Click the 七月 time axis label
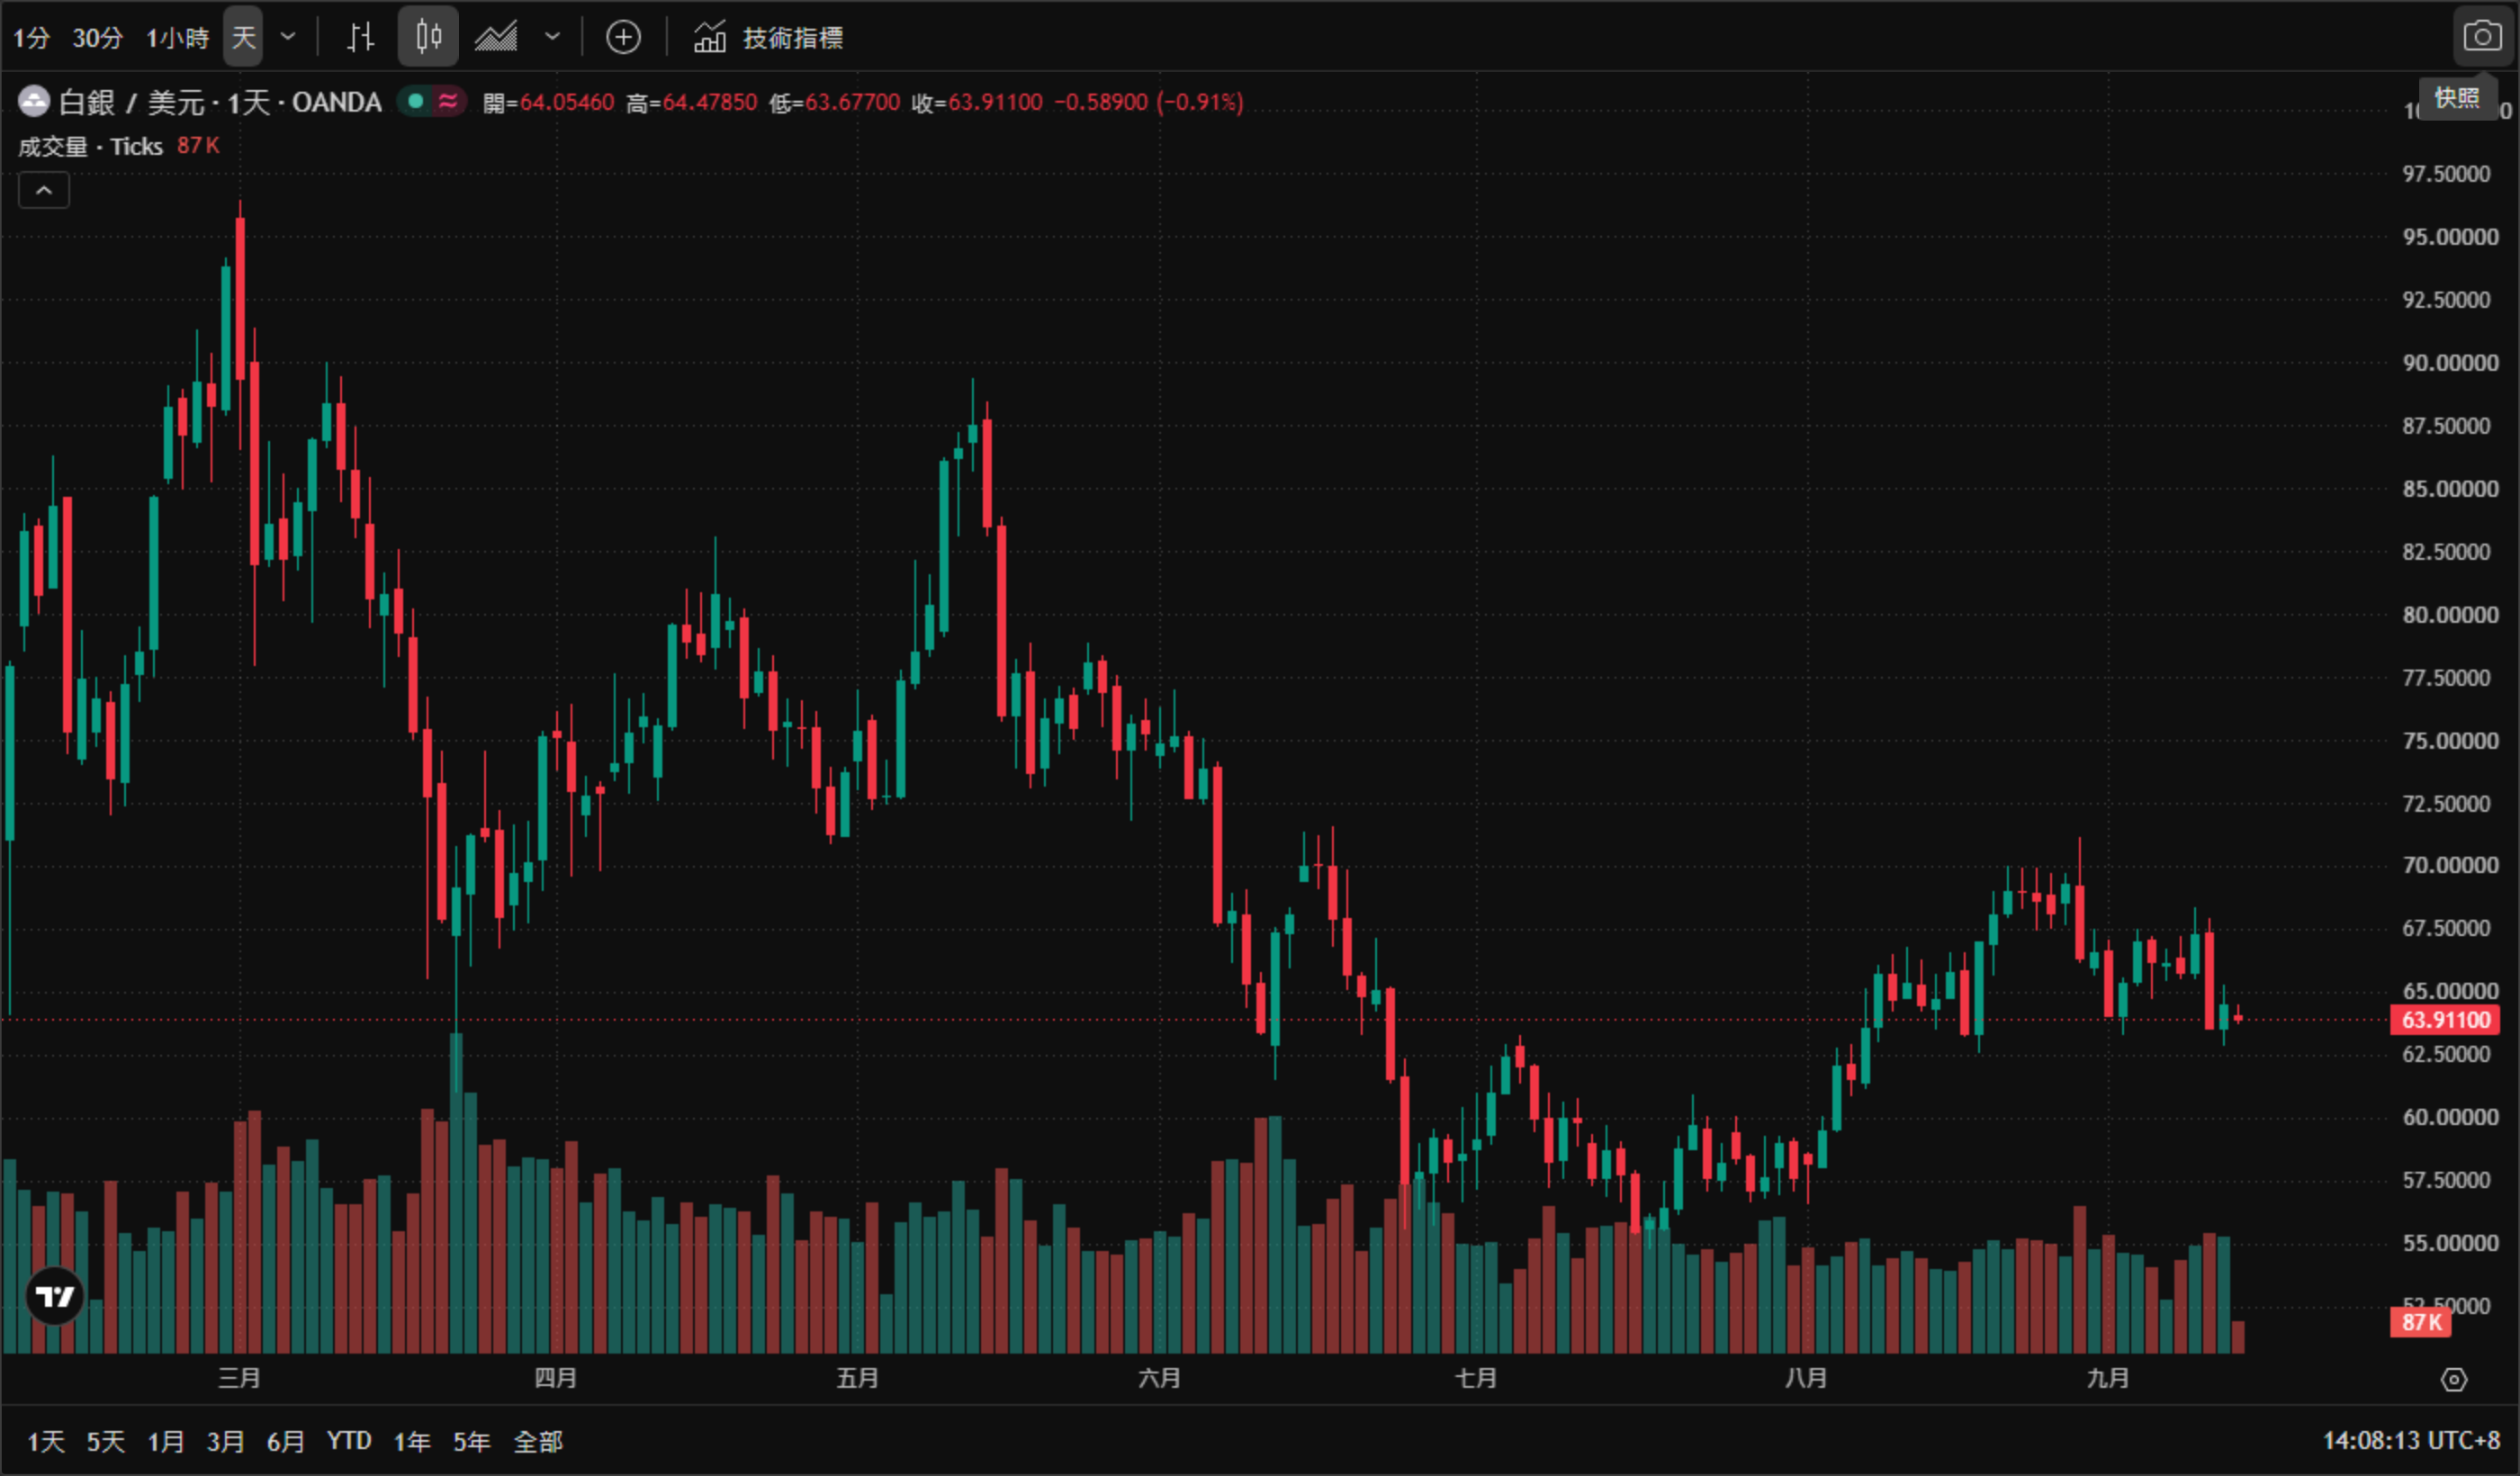Image resolution: width=2520 pixels, height=1476 pixels. [1475, 1378]
